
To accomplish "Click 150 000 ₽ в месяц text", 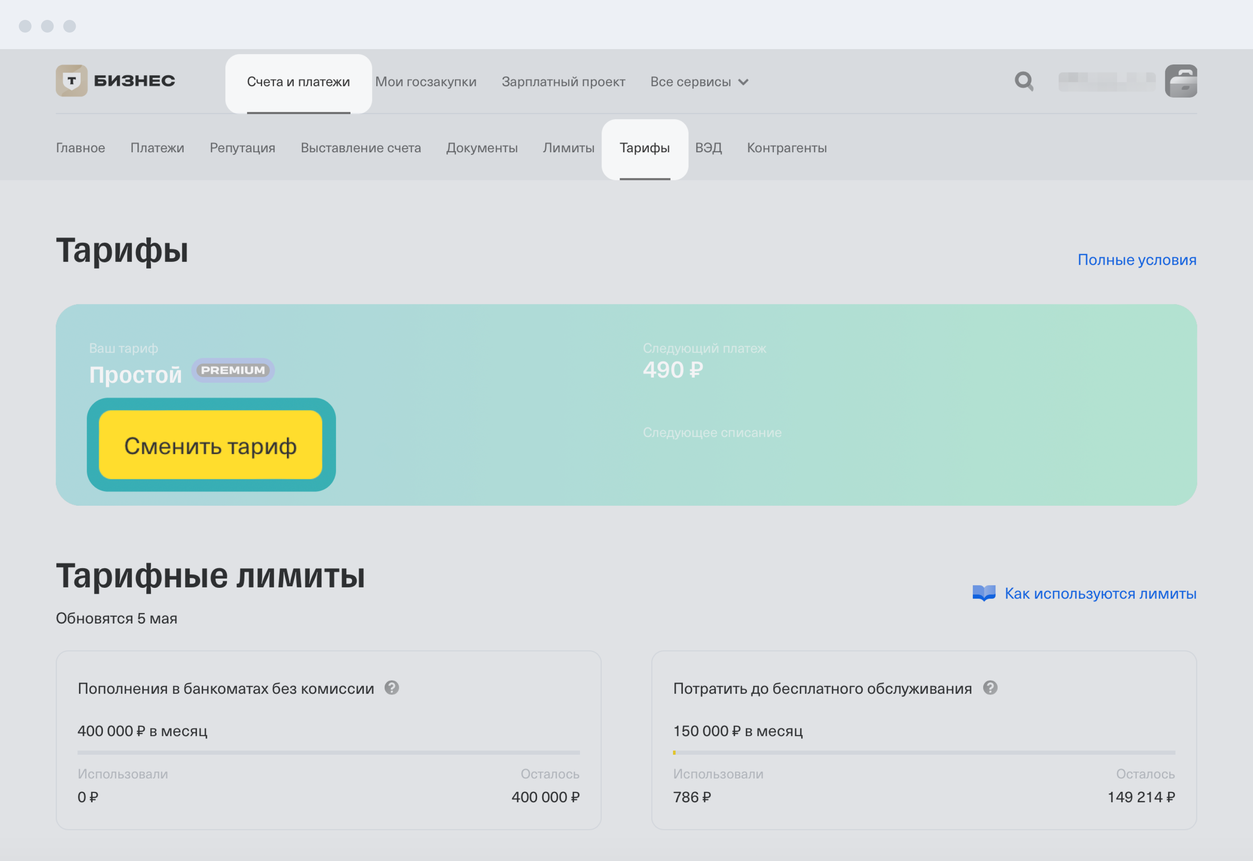I will pos(738,731).
